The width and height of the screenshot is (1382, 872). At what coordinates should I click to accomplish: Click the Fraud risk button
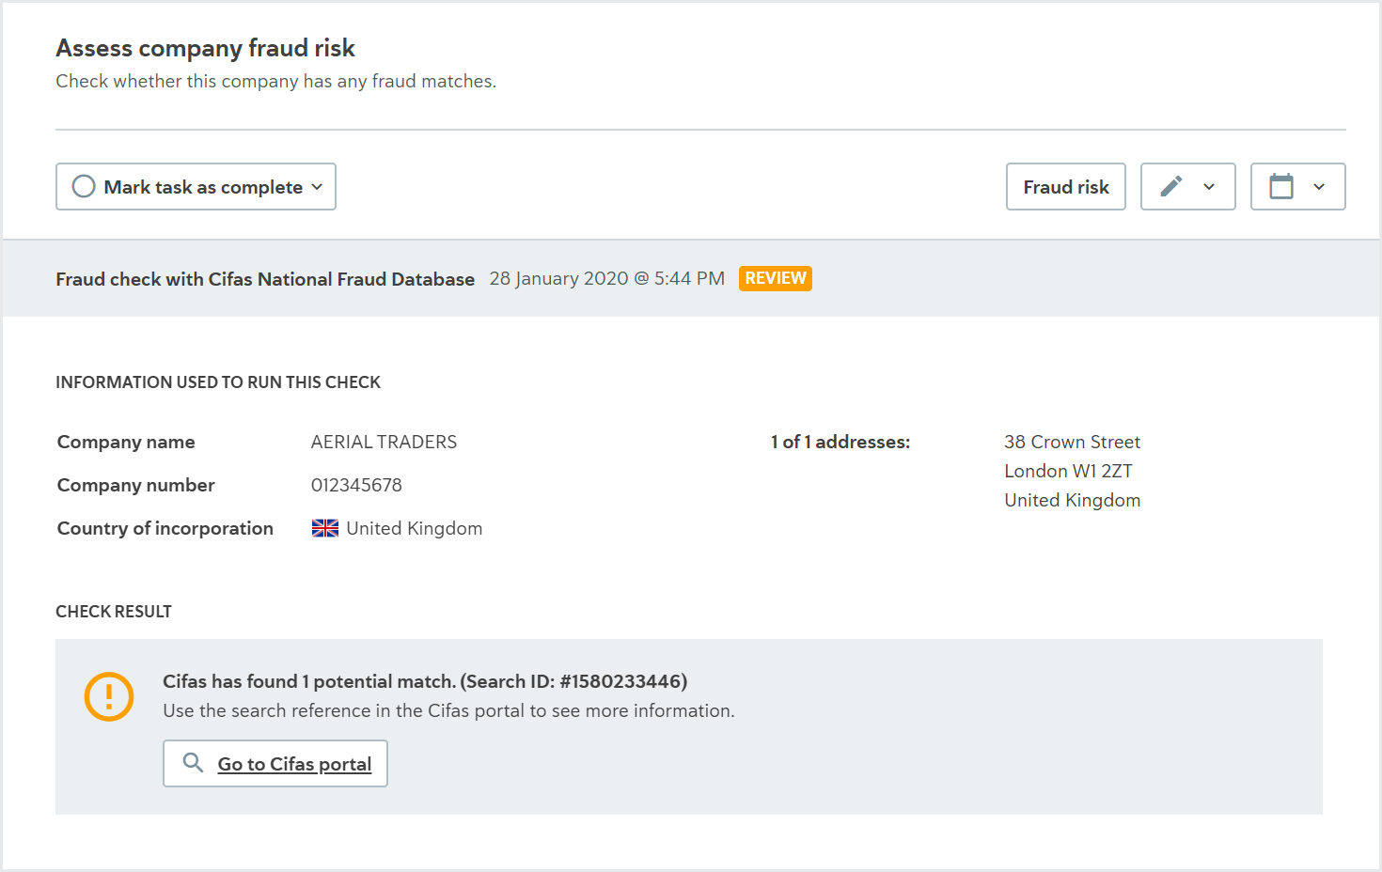tap(1066, 186)
